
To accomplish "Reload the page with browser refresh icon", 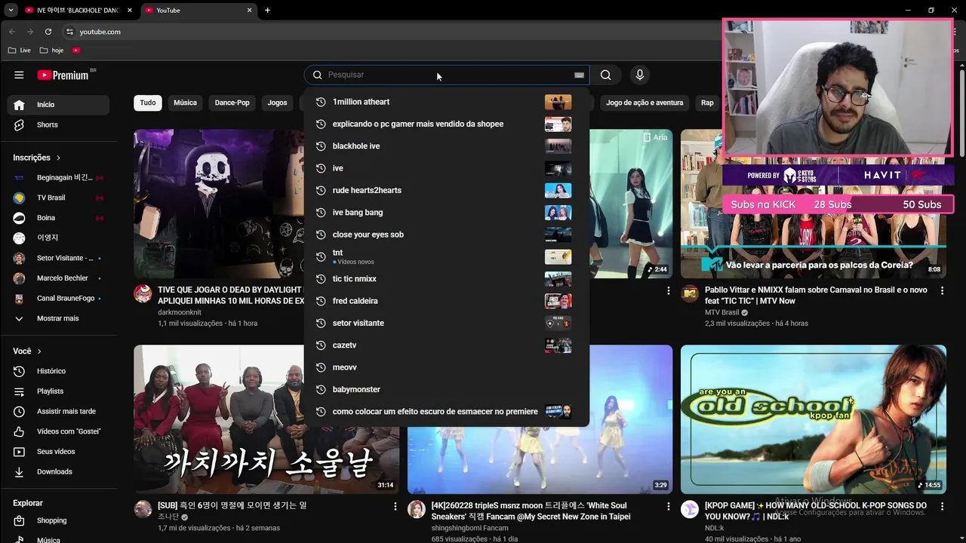I will (48, 32).
